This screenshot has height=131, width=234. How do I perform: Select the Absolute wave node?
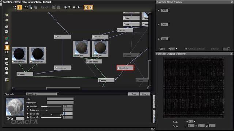(x=100, y=37)
